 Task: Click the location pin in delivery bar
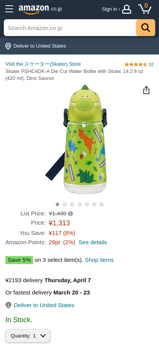[8, 46]
